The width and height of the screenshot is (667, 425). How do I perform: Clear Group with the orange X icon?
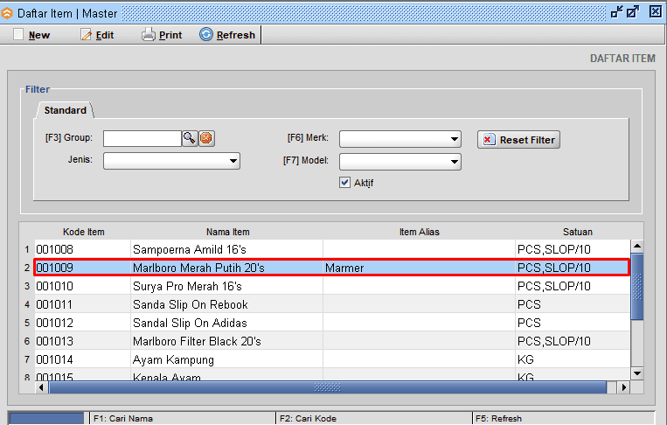(x=206, y=138)
